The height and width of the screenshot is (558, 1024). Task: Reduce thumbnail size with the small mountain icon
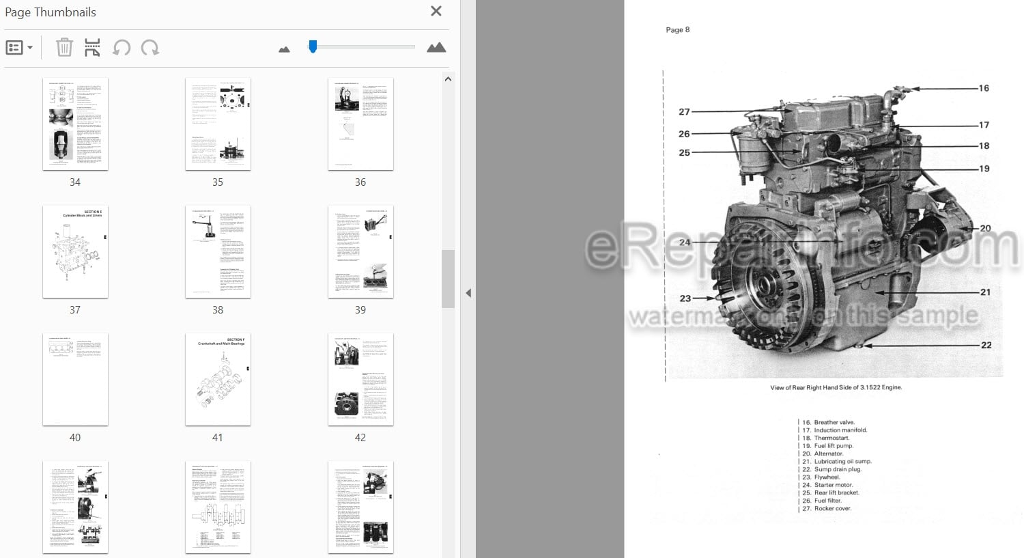click(x=285, y=49)
